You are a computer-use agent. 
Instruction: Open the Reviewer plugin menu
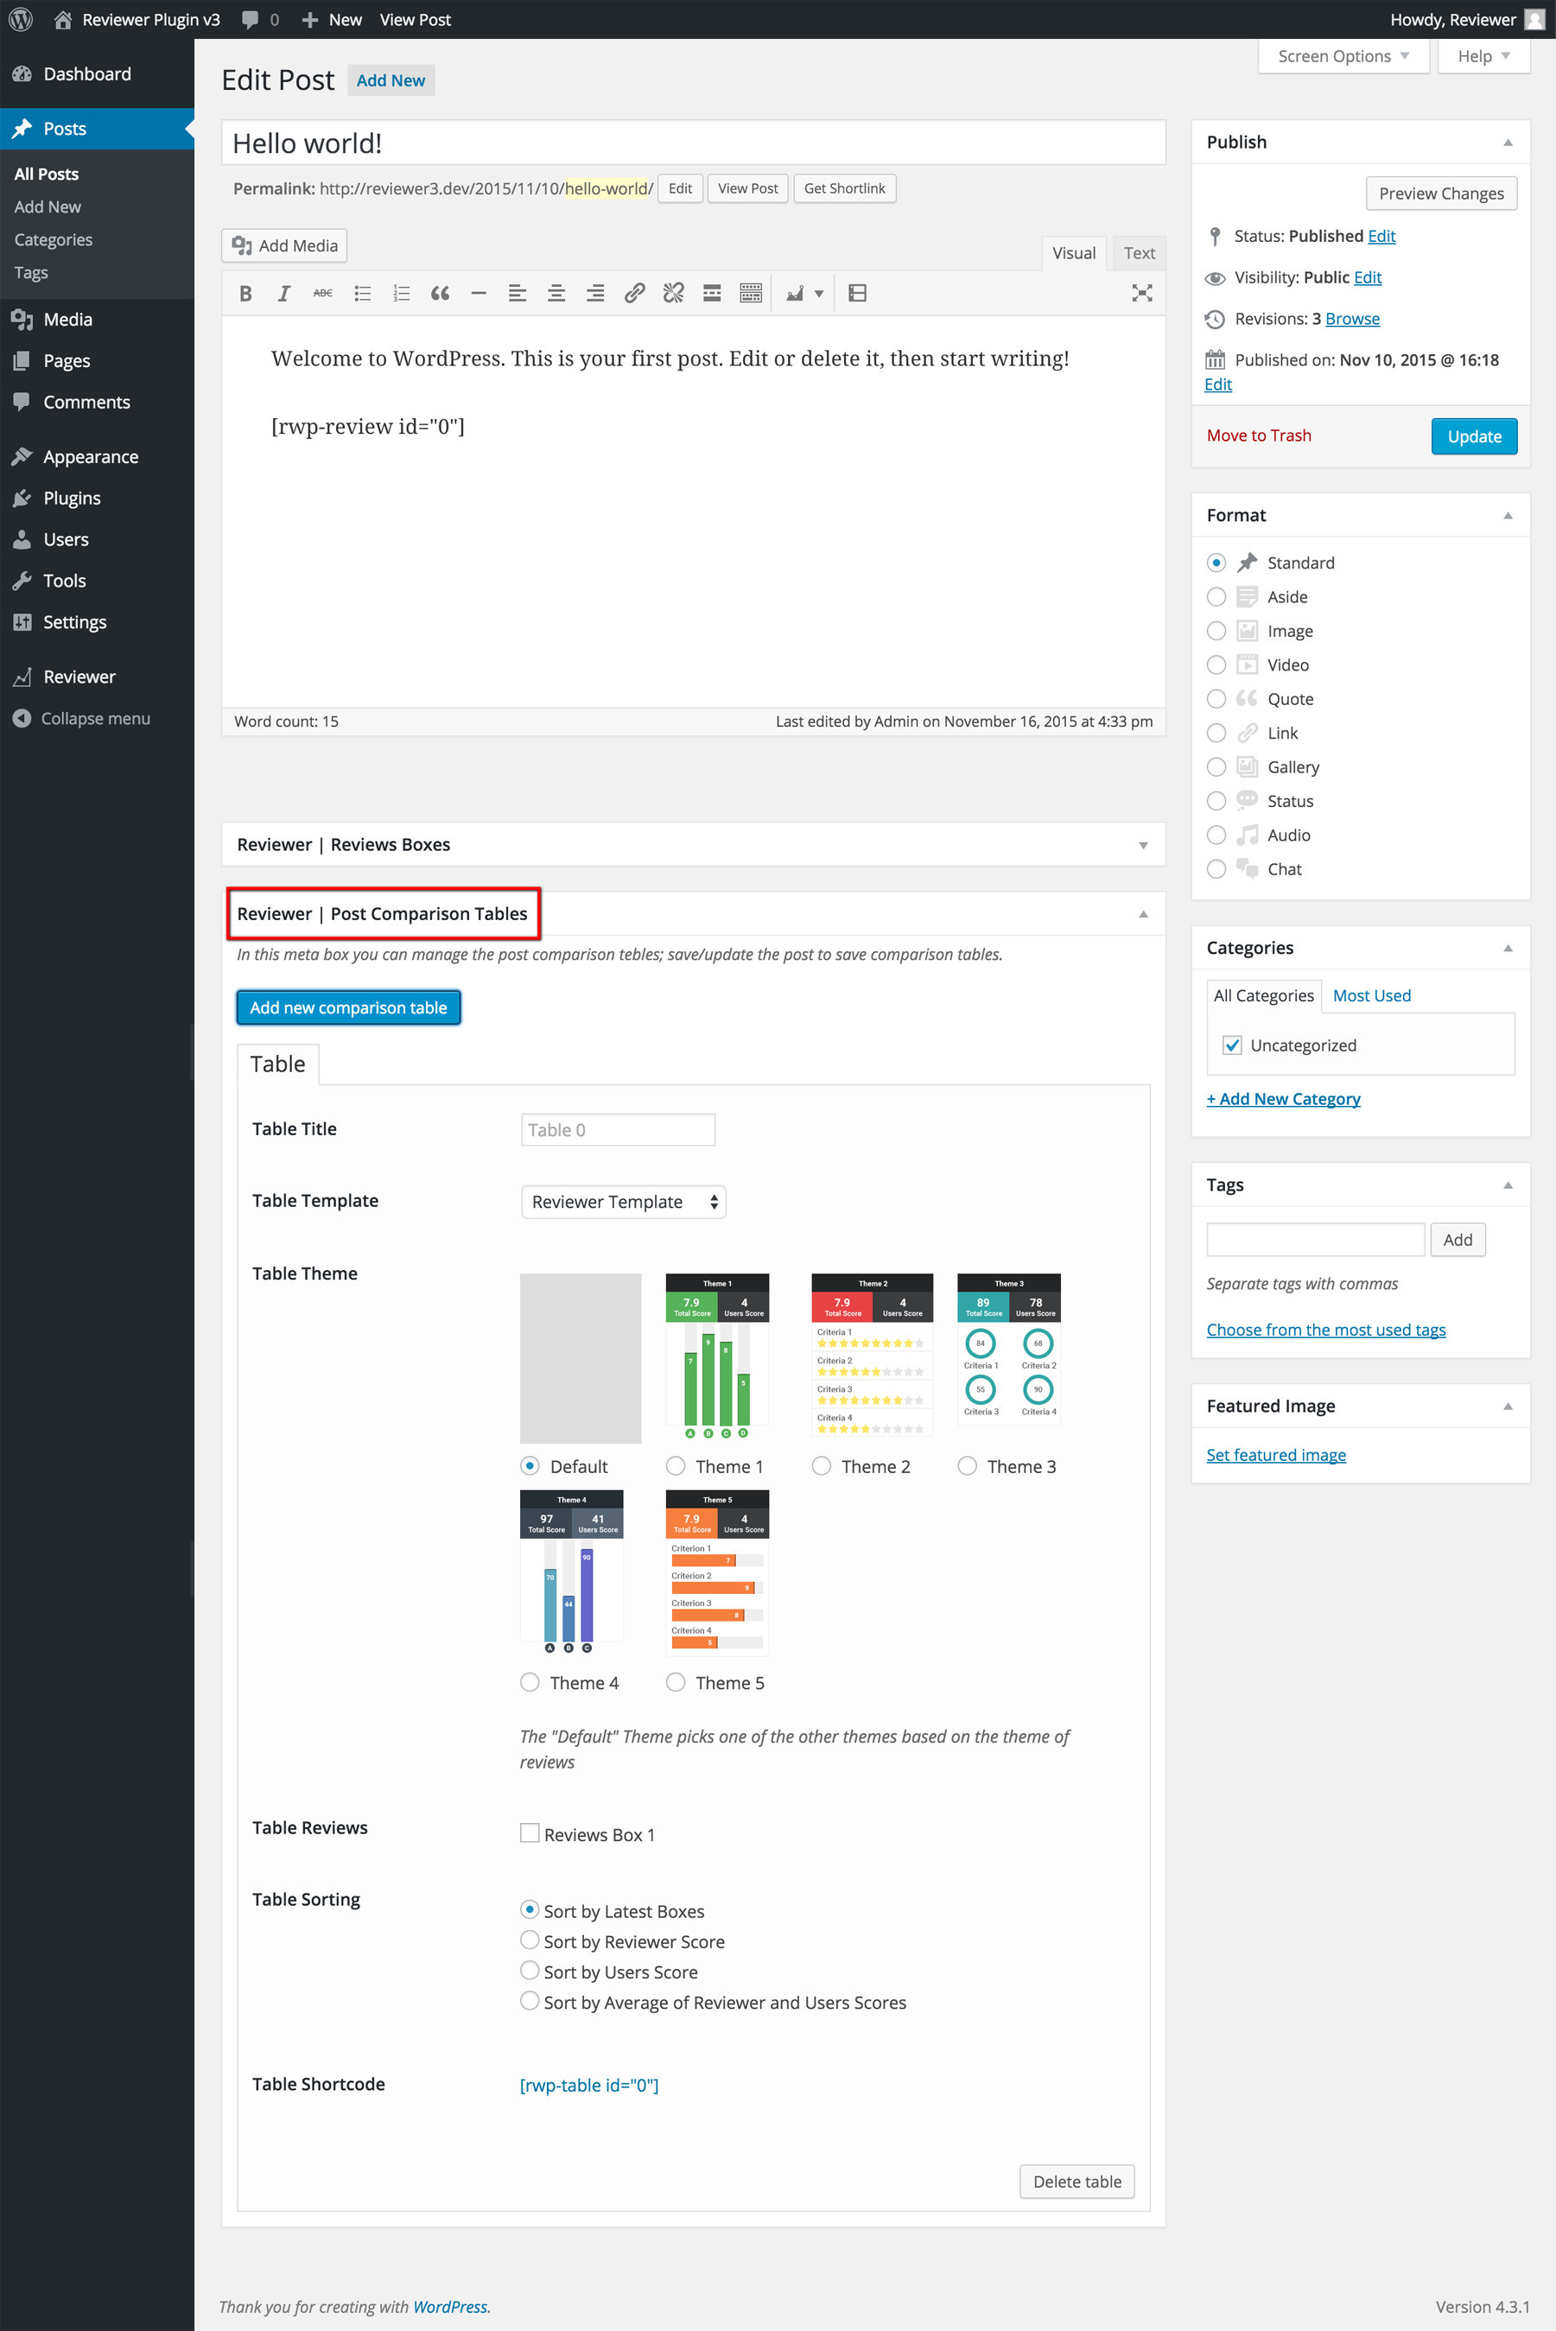point(79,676)
